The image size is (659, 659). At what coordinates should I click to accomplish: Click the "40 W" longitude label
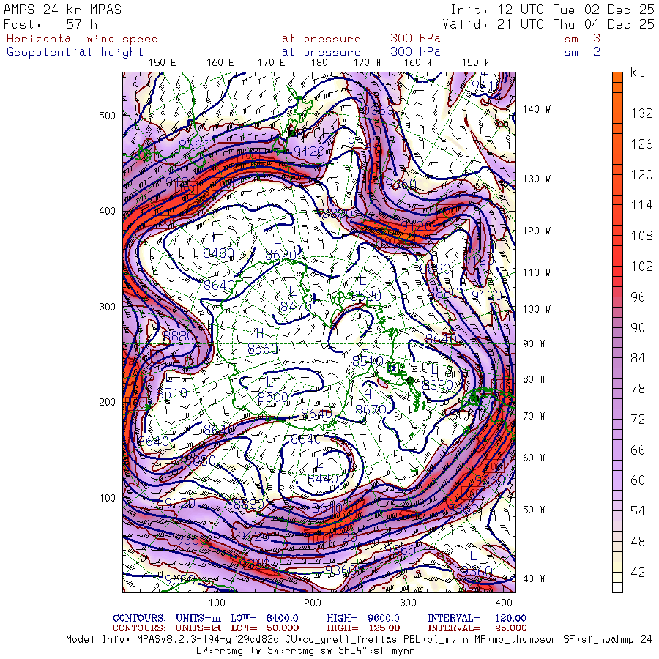(534, 578)
